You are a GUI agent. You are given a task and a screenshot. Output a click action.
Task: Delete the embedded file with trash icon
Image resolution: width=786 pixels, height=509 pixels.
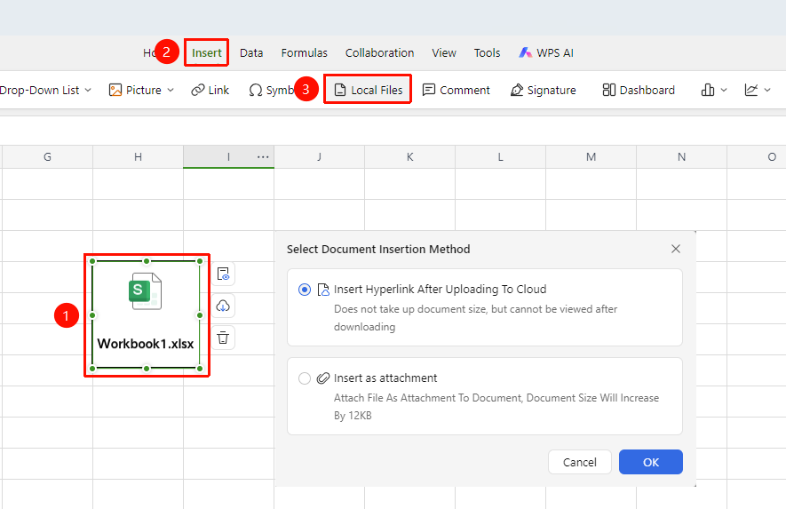click(223, 338)
